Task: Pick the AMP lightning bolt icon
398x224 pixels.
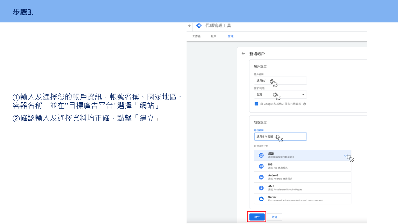Action: point(261,188)
